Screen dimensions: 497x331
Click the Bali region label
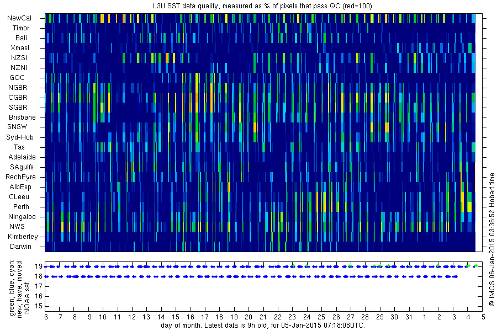tap(21, 38)
